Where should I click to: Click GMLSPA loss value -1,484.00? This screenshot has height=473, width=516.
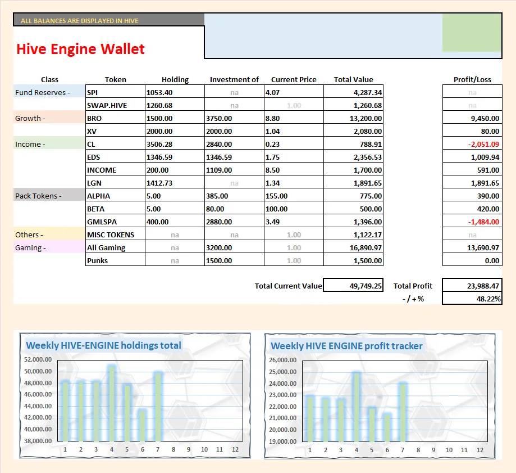[472, 222]
